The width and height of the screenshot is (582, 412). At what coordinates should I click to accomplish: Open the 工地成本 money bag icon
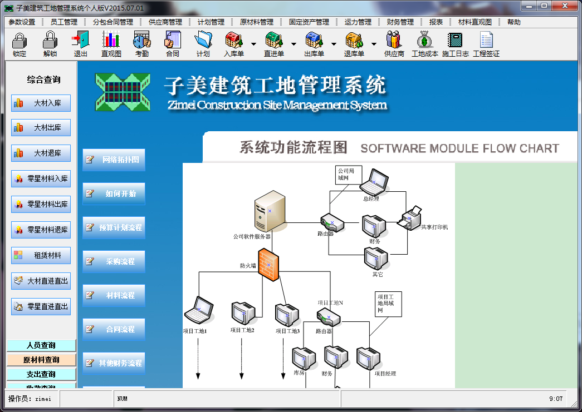(424, 44)
